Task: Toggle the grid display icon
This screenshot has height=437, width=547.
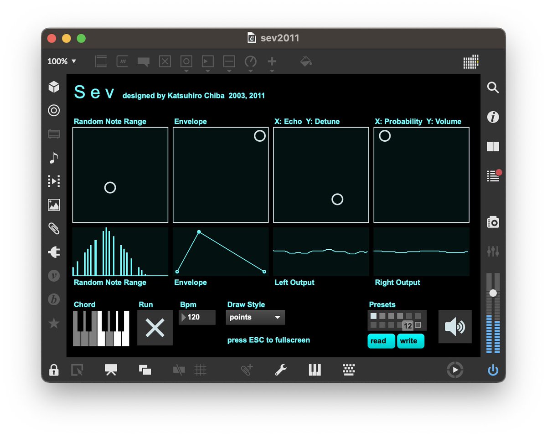Action: pos(201,370)
